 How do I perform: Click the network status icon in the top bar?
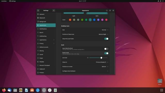tap(158, 1)
